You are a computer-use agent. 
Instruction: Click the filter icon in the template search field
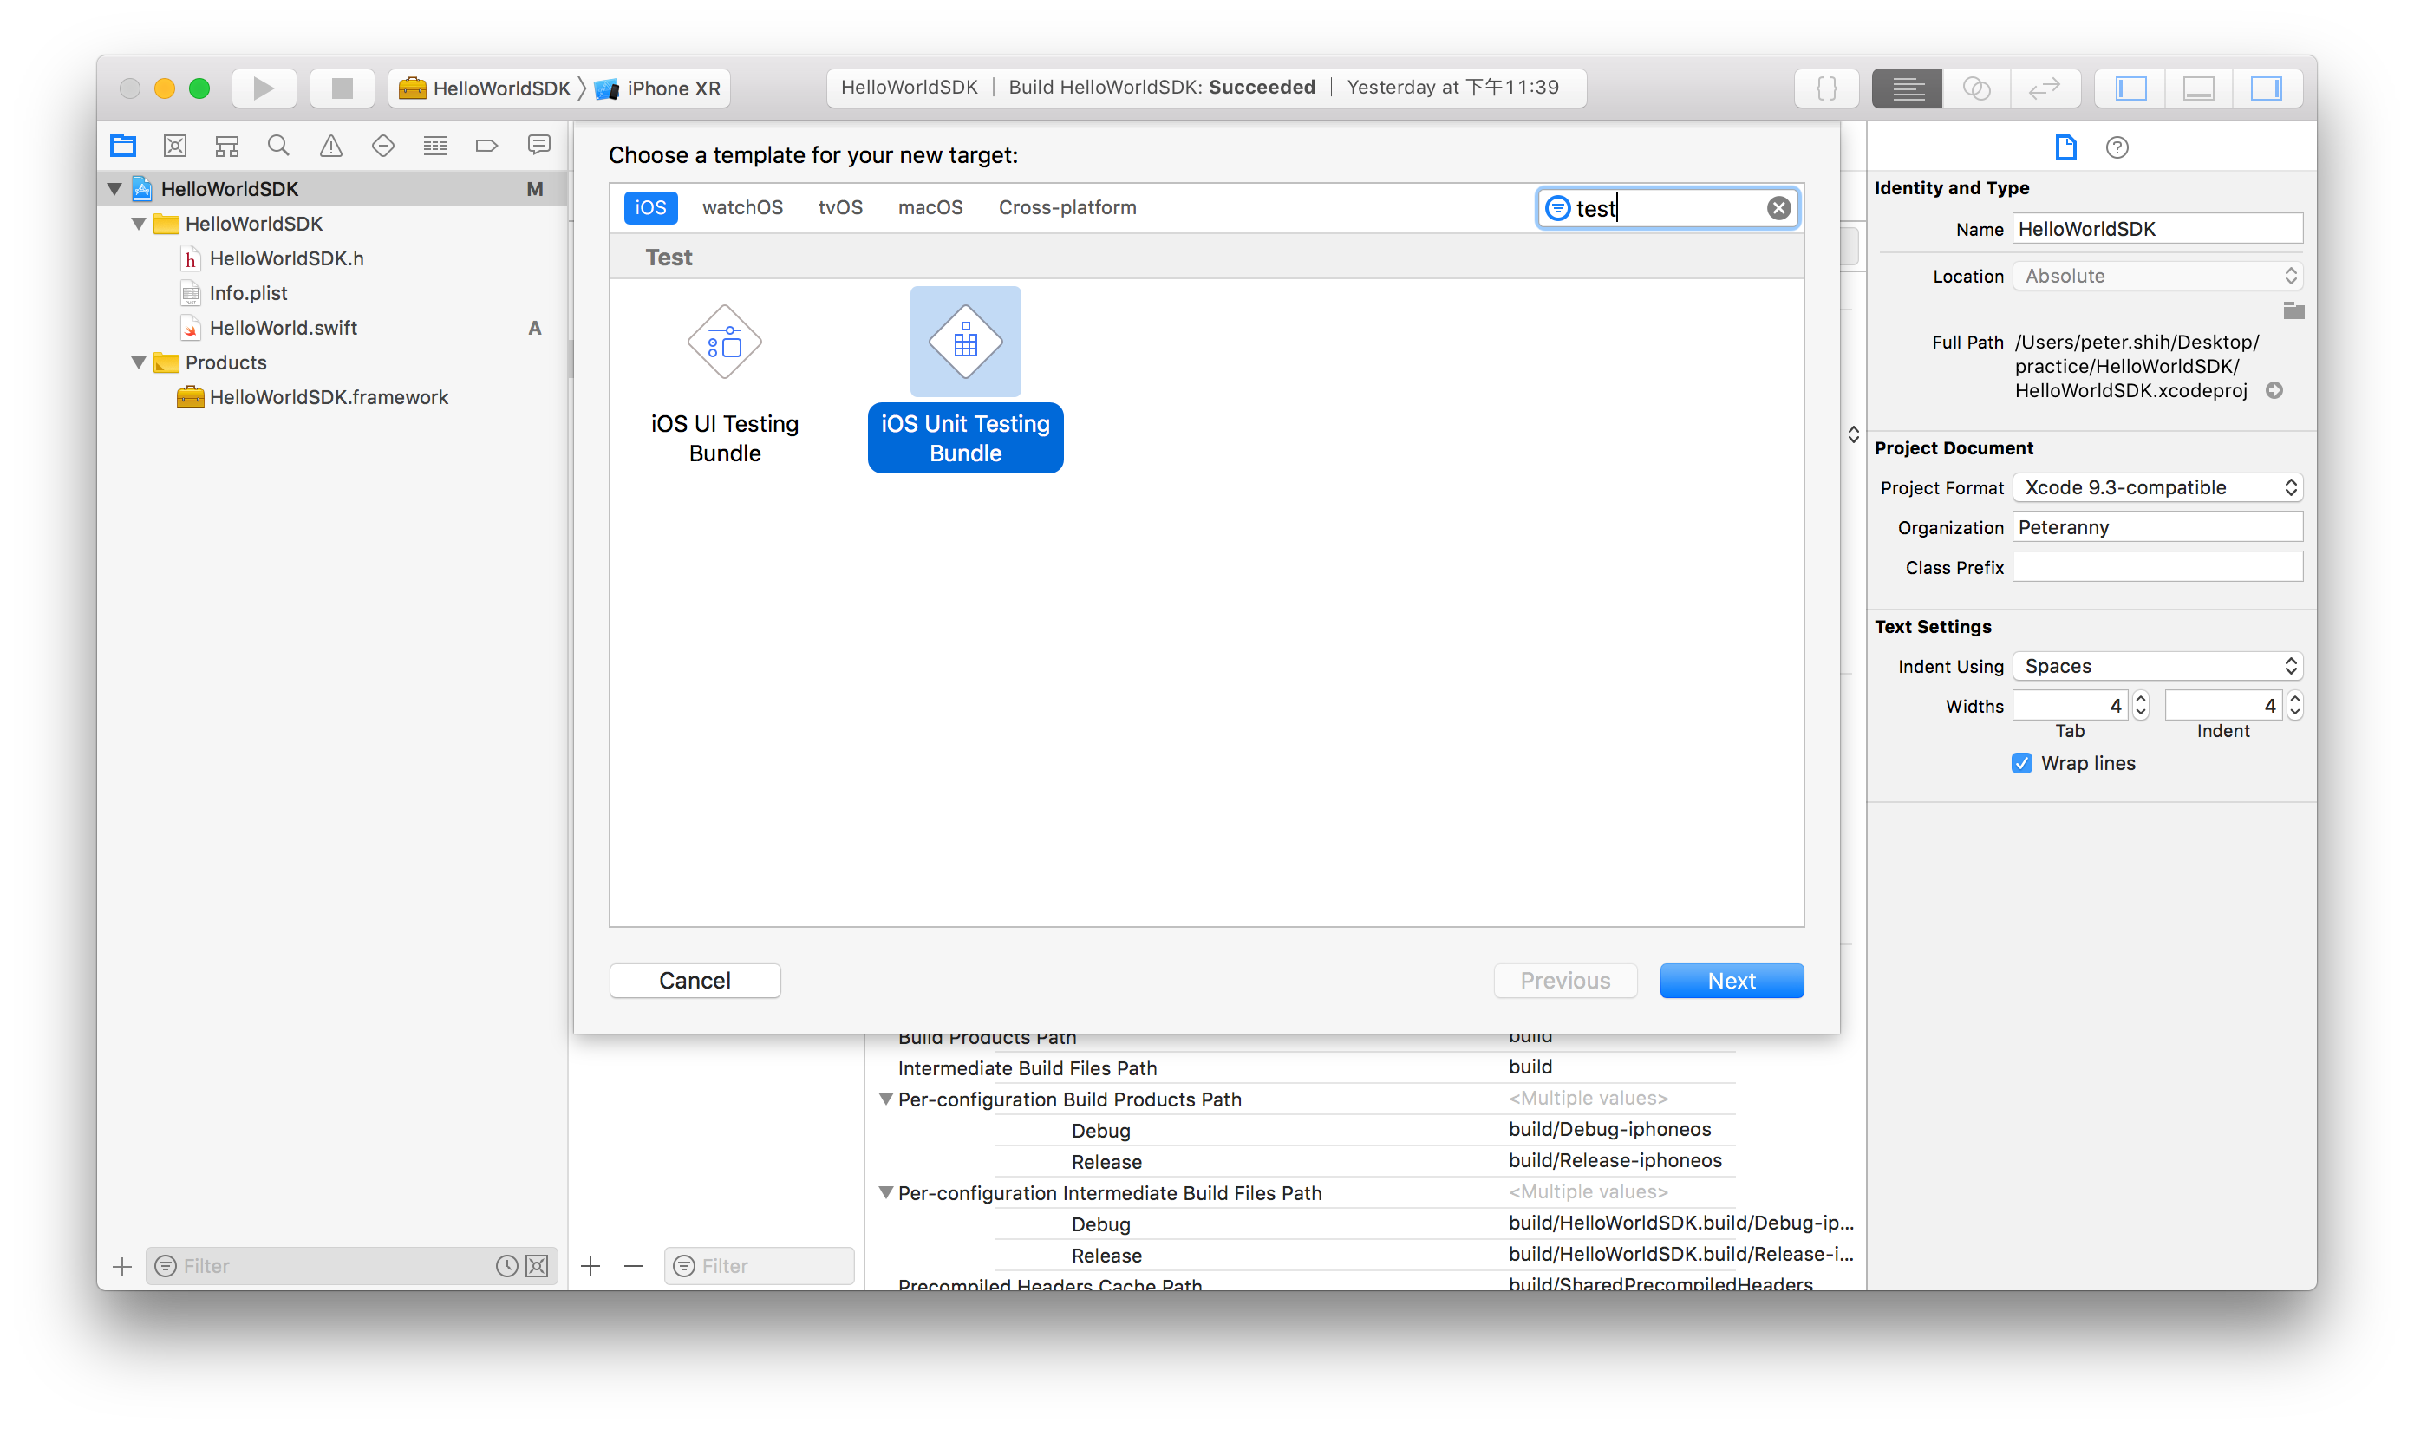tap(1557, 208)
